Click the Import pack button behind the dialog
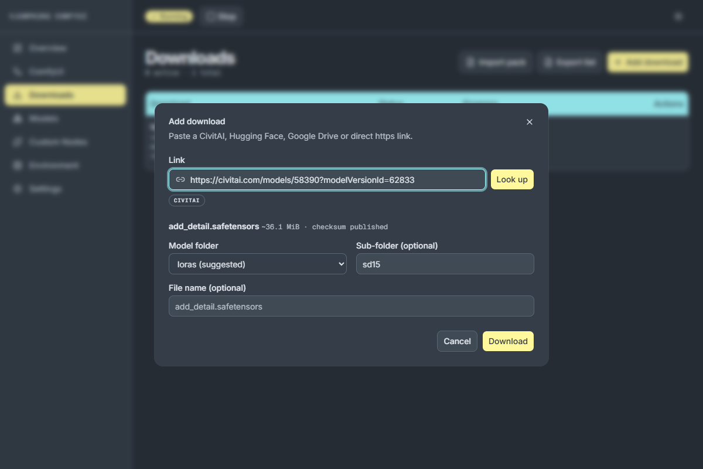The height and width of the screenshot is (469, 703). tap(496, 62)
